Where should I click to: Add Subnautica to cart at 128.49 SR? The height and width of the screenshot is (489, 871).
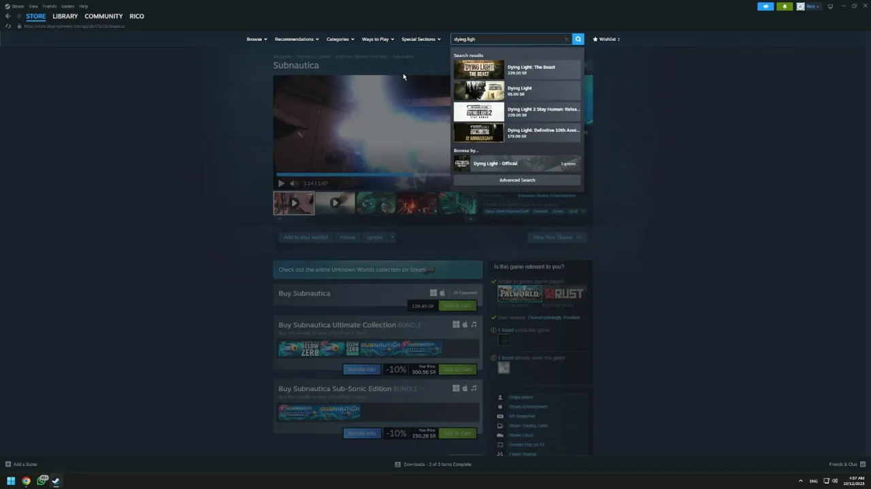pos(457,306)
